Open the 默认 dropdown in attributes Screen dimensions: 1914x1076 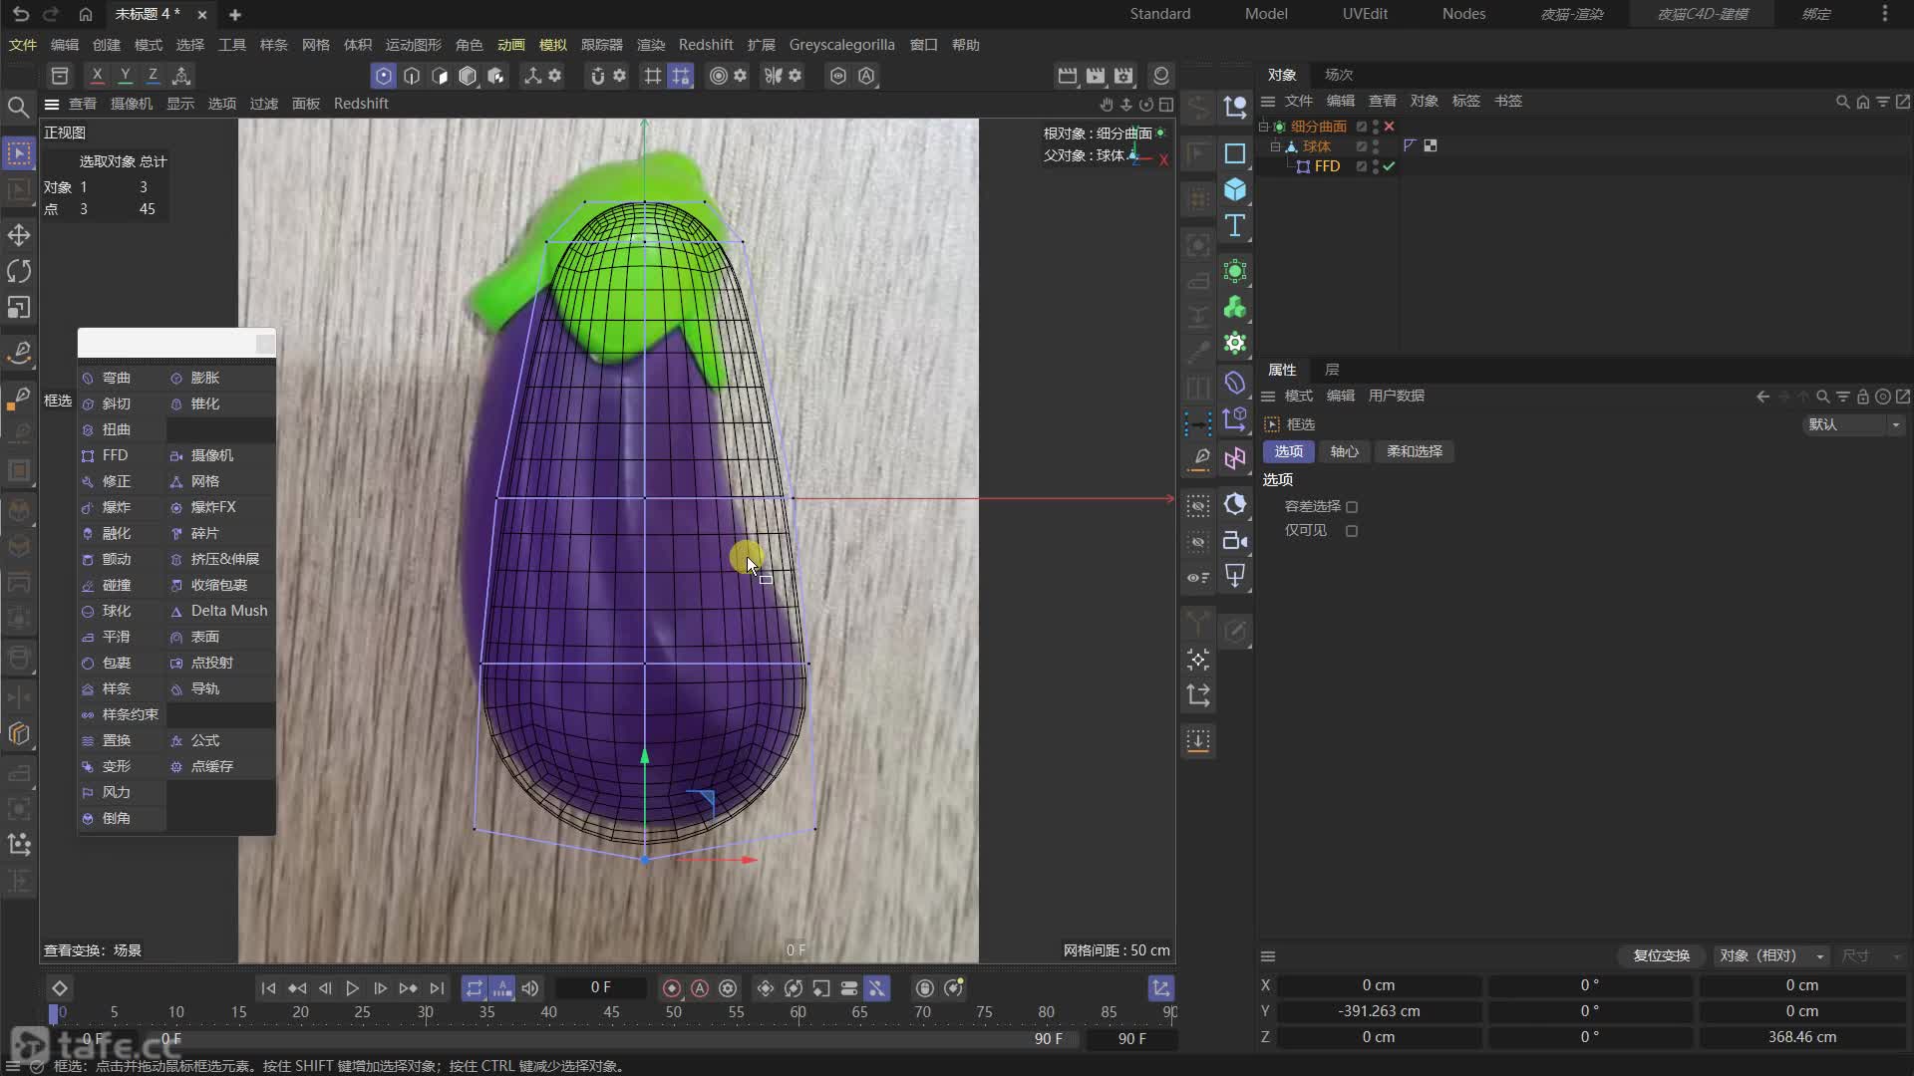[1854, 424]
